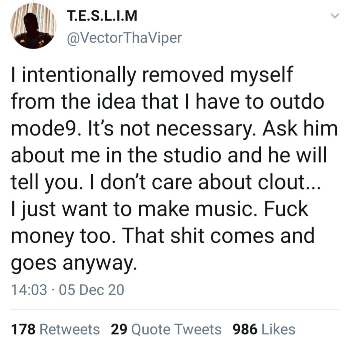Open the tweet options chevron menu
Viewport: 348px width, 338px height.
coord(336,16)
